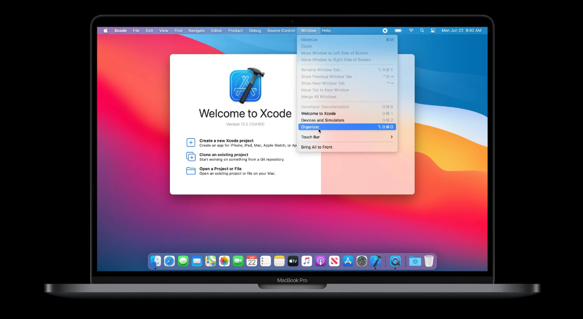Launch Maps from the Dock
Image resolution: width=583 pixels, height=319 pixels.
point(211,261)
